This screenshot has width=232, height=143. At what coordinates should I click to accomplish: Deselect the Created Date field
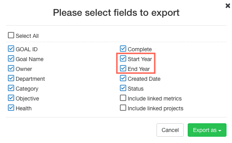(x=123, y=78)
